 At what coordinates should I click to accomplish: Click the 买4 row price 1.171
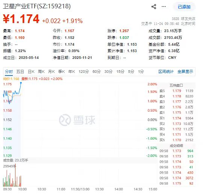(x=177, y=135)
